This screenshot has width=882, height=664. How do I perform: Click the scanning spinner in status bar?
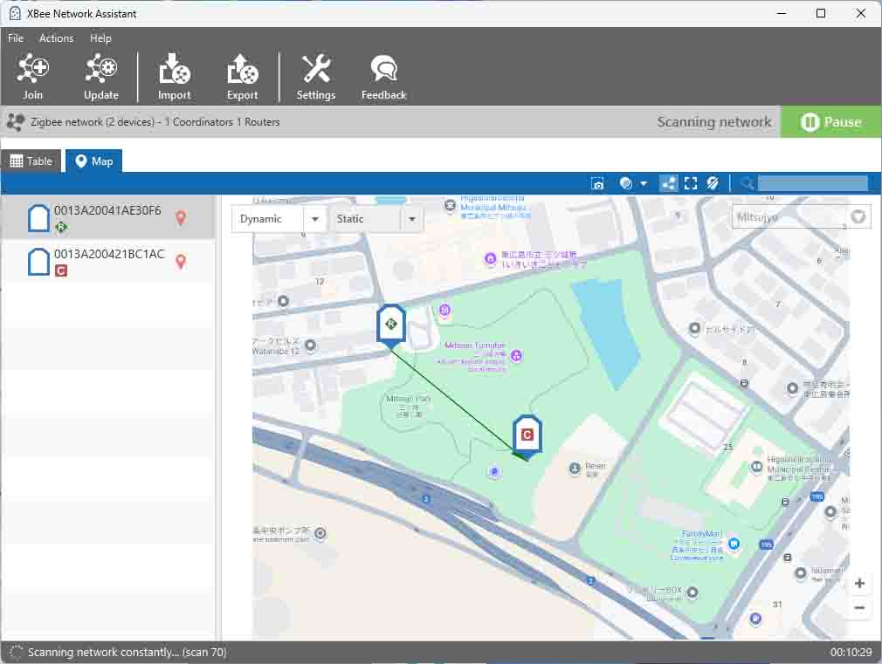(x=16, y=652)
